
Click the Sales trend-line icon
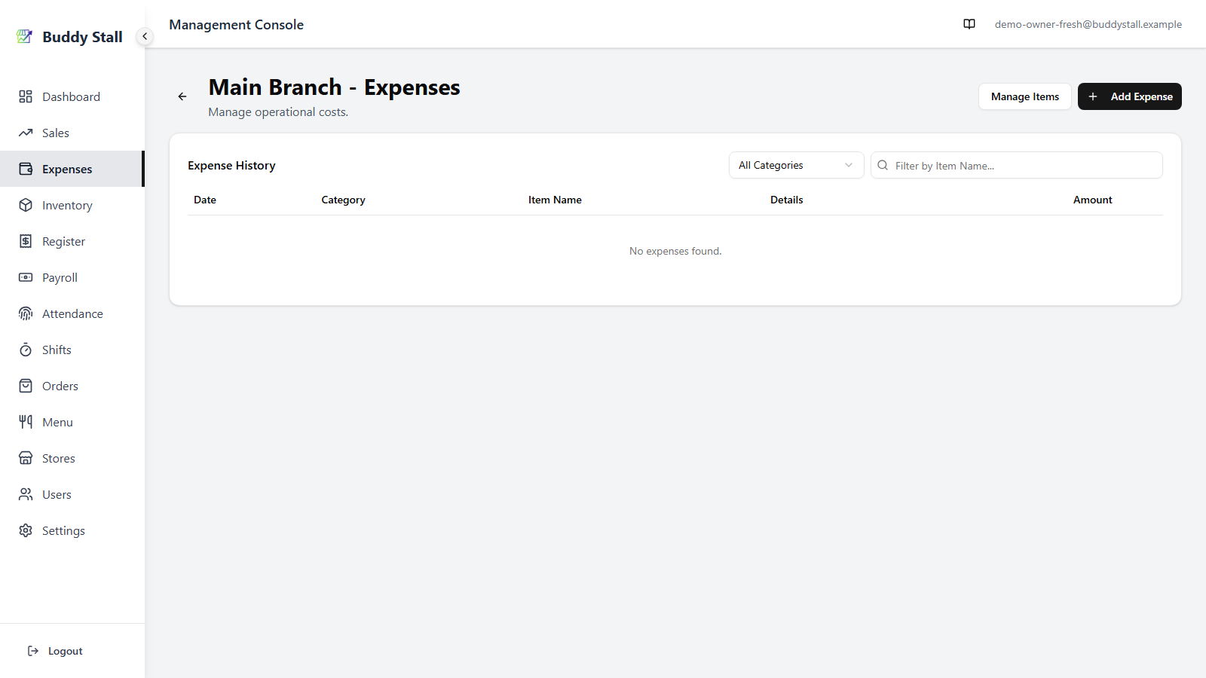pos(26,133)
